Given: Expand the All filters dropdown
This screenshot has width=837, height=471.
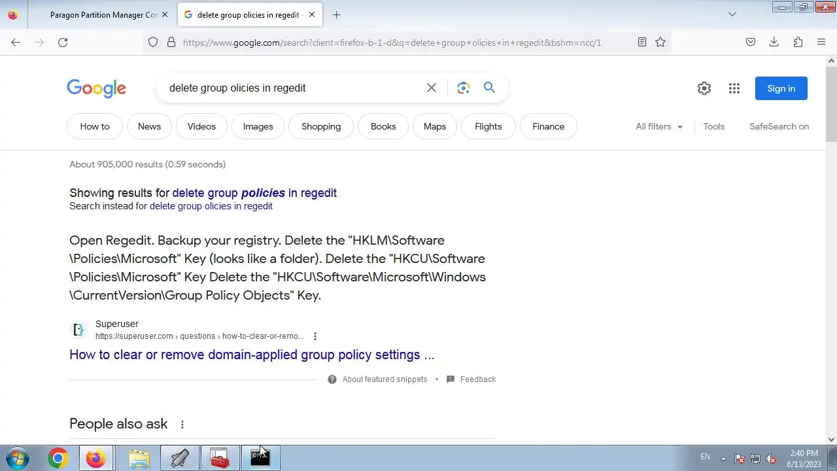Looking at the screenshot, I should pyautogui.click(x=659, y=126).
